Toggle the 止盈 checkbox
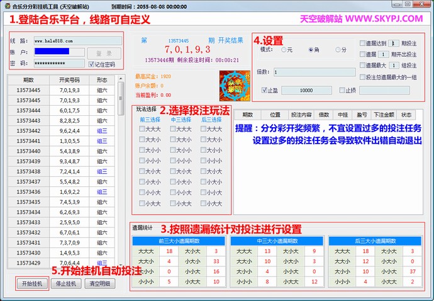 point(264,90)
